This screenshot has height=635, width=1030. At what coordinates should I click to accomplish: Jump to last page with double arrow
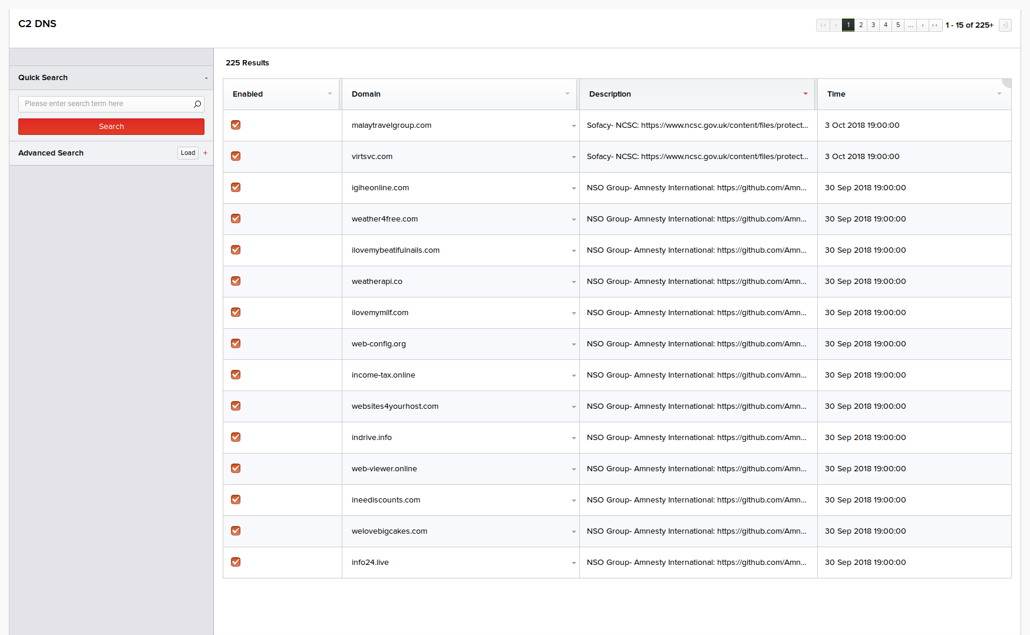tap(935, 25)
